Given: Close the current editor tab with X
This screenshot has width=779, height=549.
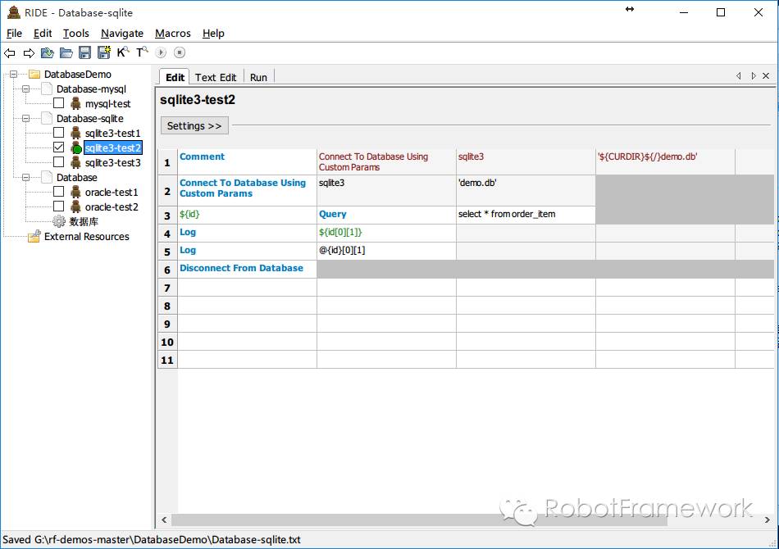Looking at the screenshot, I should (766, 76).
